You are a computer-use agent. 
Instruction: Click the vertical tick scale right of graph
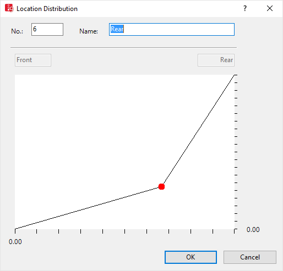[236, 152]
